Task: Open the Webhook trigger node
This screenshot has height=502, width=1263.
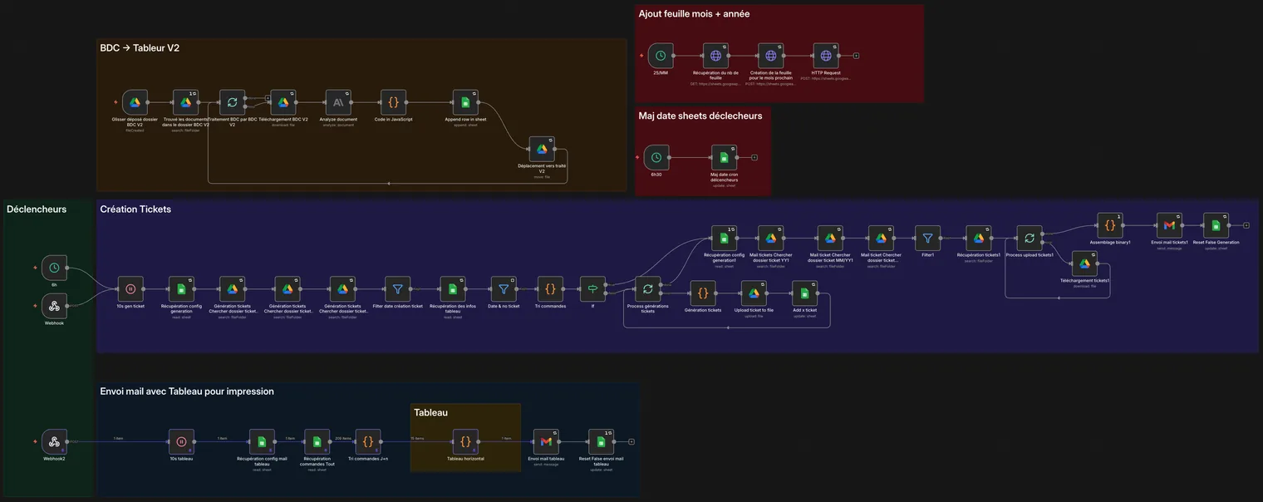Action: pyautogui.click(x=54, y=305)
